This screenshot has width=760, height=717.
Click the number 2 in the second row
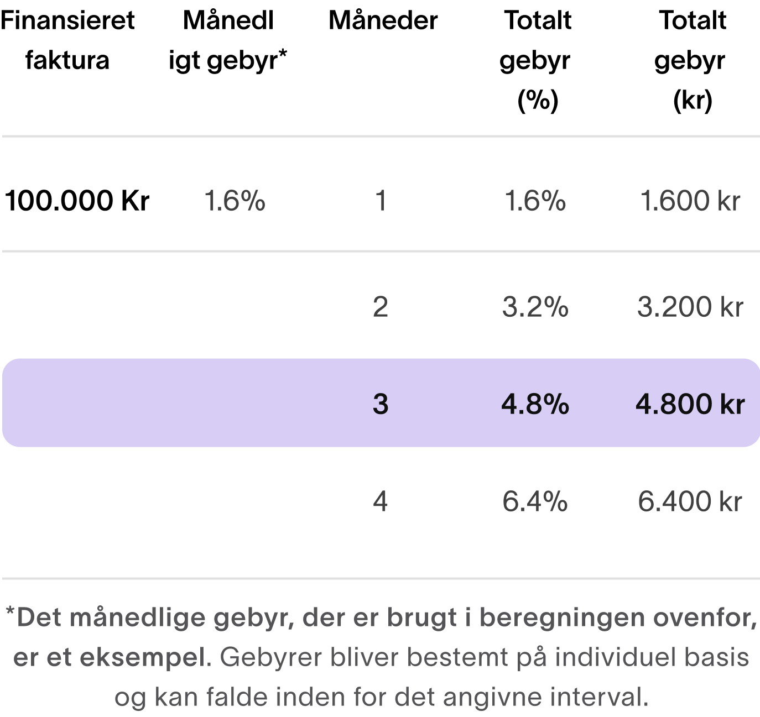point(380,307)
